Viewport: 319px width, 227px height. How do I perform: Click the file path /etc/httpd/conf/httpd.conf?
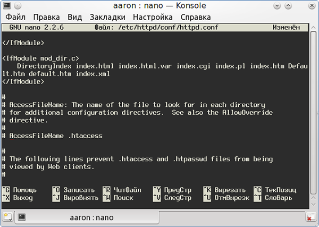click(x=168, y=28)
